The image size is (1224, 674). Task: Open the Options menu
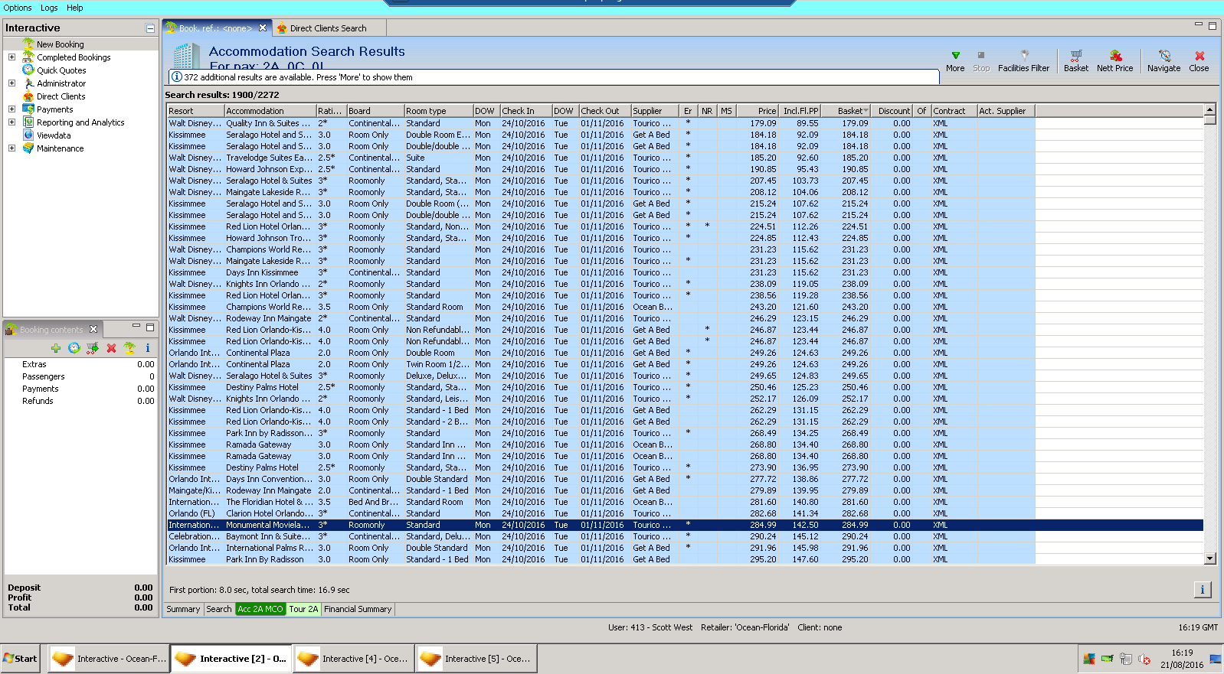pyautogui.click(x=18, y=8)
